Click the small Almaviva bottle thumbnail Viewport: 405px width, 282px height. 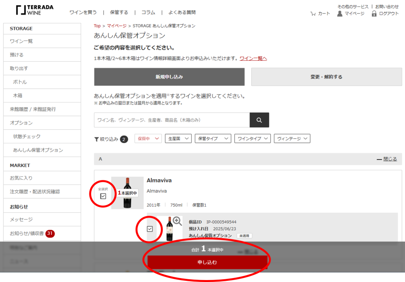[x=169, y=229]
